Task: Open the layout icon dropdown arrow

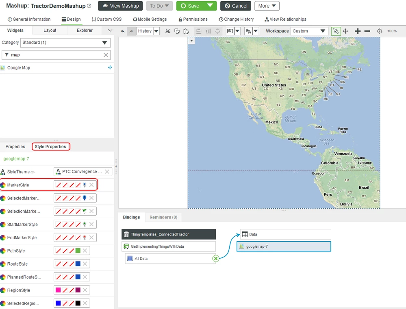Action: [237, 31]
